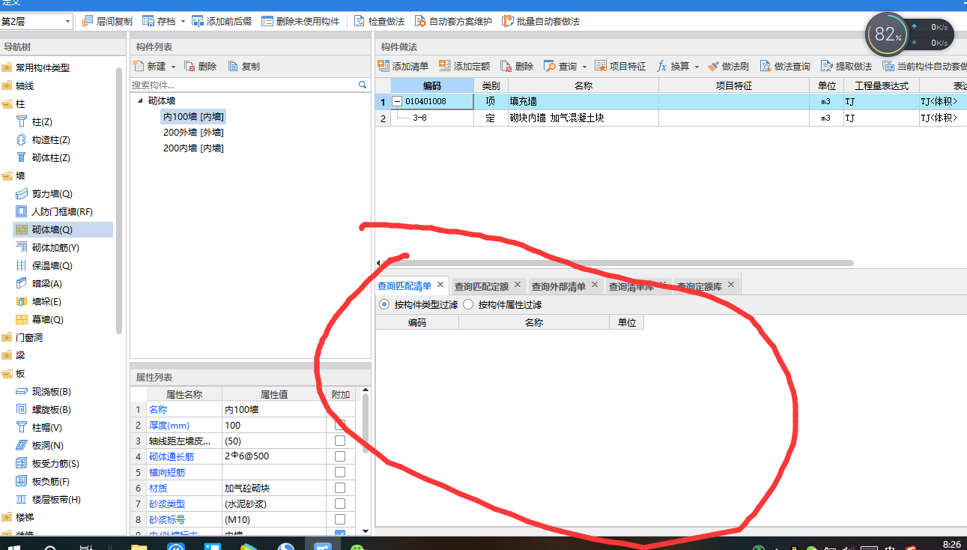Select 幕墙(Q) in the navigation tree
Image resolution: width=967 pixels, height=550 pixels.
[47, 320]
